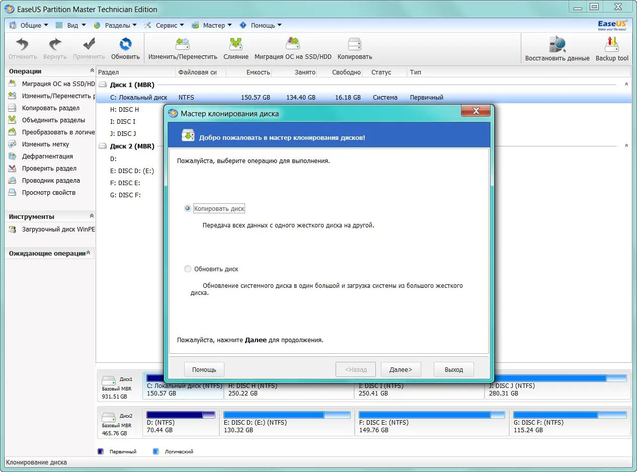Image resolution: width=637 pixels, height=472 pixels.
Task: Click Диск2 drive icon in disk map
Action: click(x=109, y=417)
